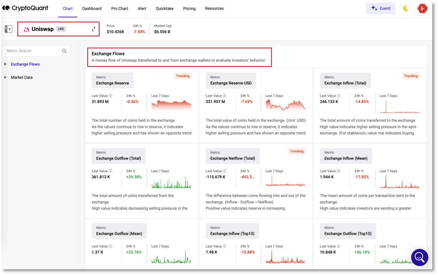This screenshot has height=275, width=438.
Task: Click Trending badge on Exchange Inflow (Total) card
Action: coord(411,76)
